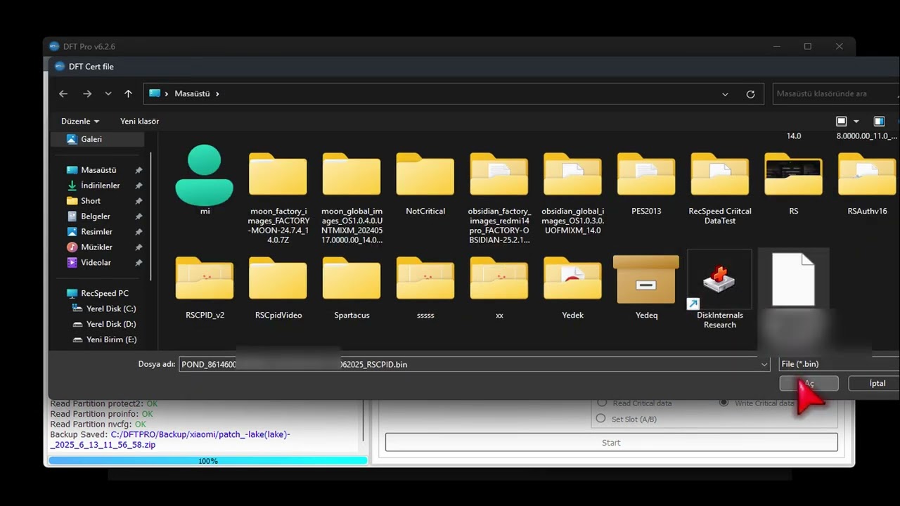Select the RSAuthv16 folder
900x506 pixels.
[867, 174]
